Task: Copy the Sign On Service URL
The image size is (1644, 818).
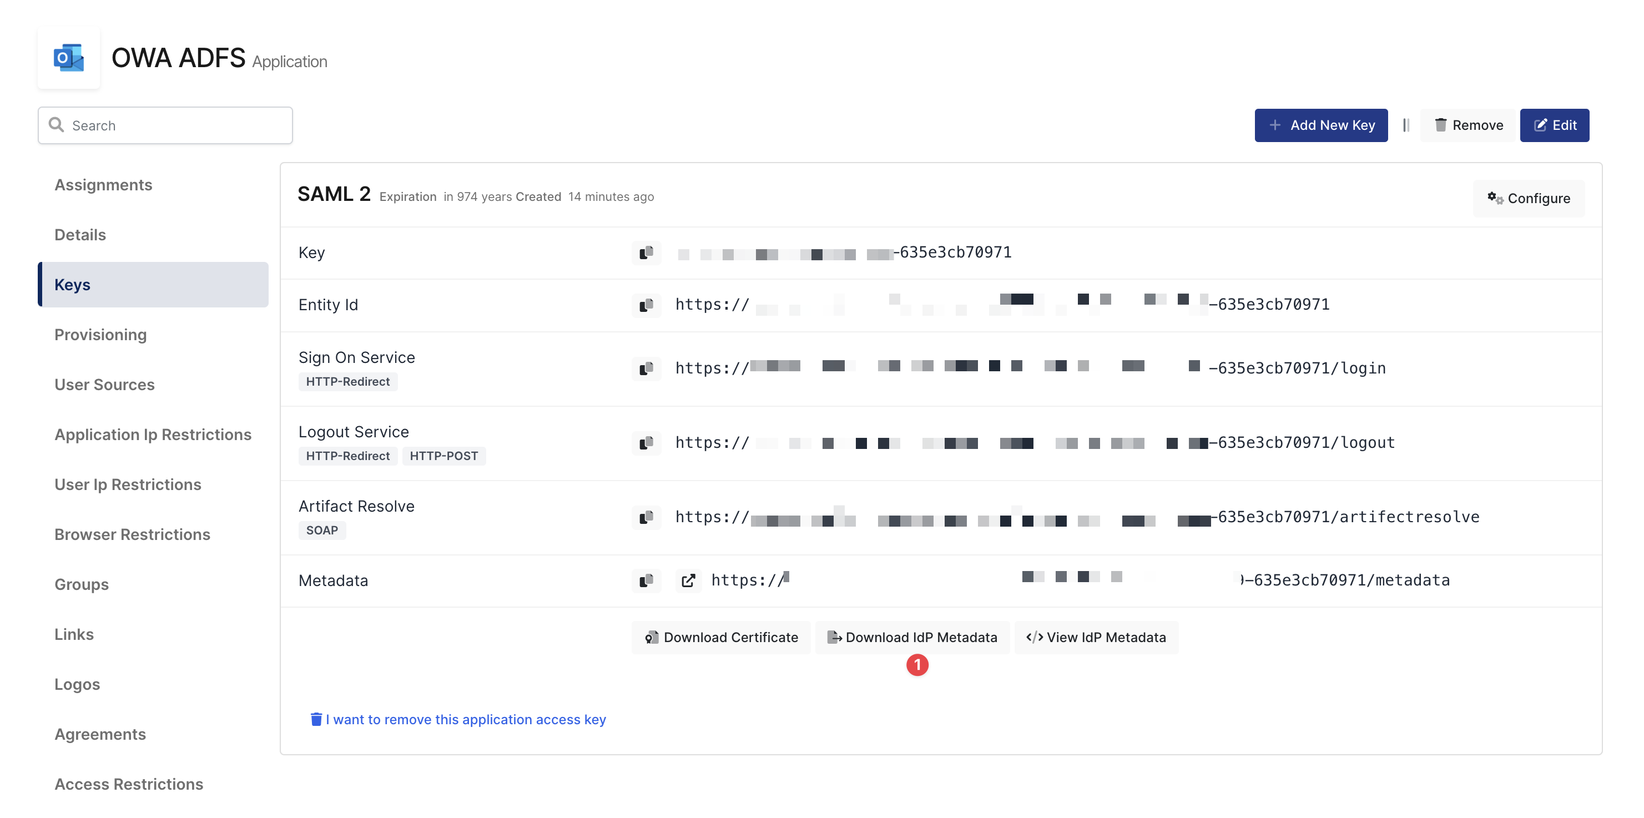Action: point(646,368)
